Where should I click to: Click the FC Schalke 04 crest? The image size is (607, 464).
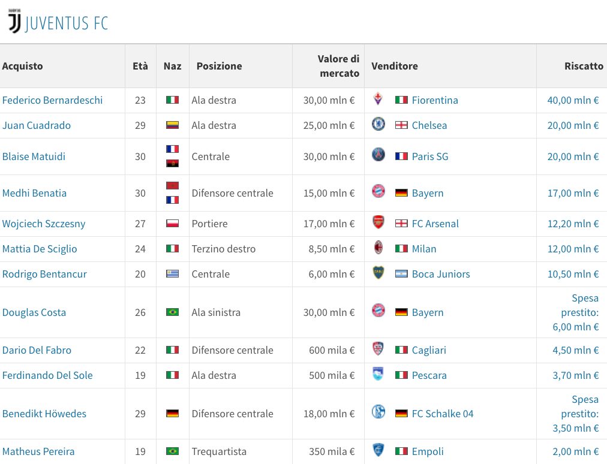point(378,412)
